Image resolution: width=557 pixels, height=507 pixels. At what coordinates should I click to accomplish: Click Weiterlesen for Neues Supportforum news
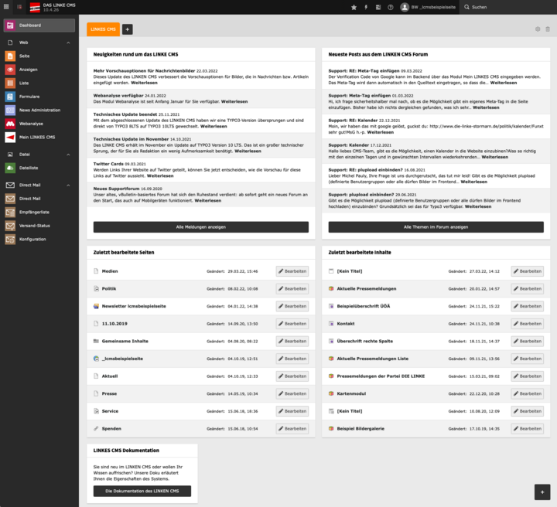point(208,200)
